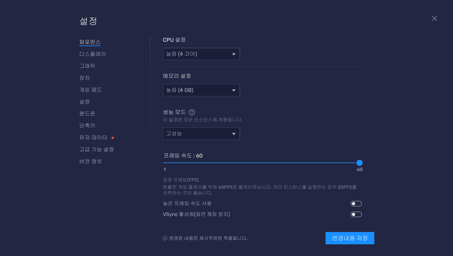Screen dimensions: 453x256
Task: Click the 이 설정은 모든 인스턴스에 적용됩니다 note
Action: 203,120
